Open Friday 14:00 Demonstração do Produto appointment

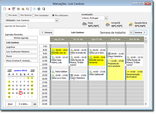click(134, 75)
